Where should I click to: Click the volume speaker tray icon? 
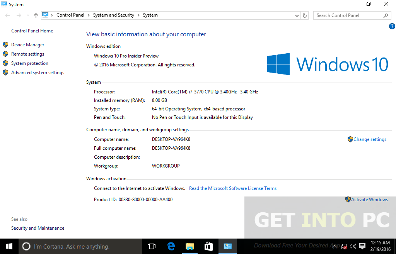tap(353, 246)
